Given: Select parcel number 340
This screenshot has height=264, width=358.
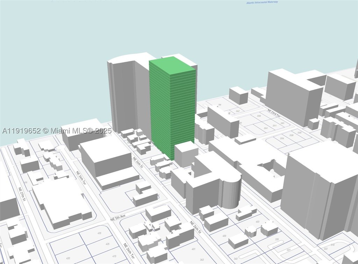Looking at the screenshot, I should click(x=236, y=259).
